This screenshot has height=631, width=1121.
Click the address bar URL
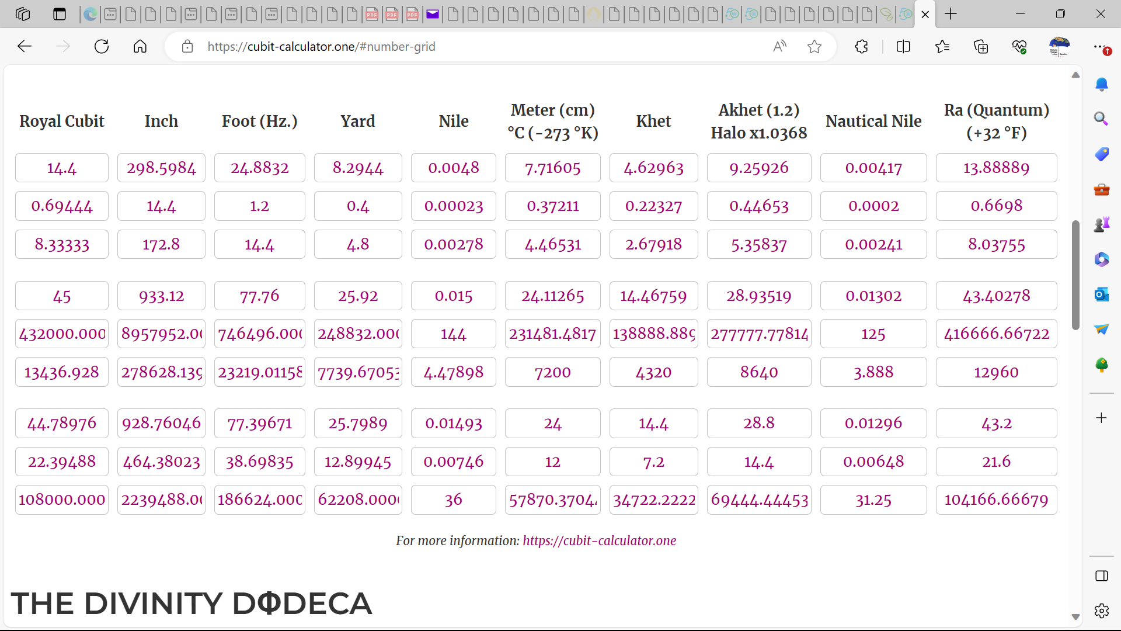pyautogui.click(x=321, y=47)
